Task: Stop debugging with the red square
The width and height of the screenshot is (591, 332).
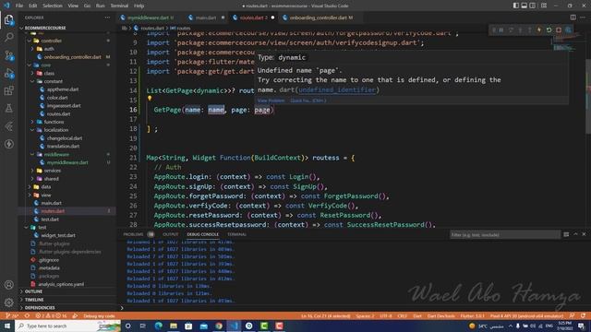Action: click(x=559, y=30)
